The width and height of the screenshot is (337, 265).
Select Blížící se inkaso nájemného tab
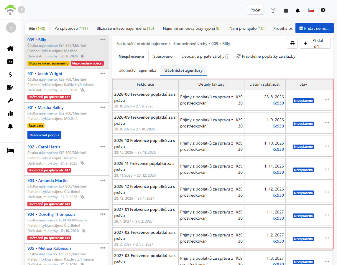(125, 28)
